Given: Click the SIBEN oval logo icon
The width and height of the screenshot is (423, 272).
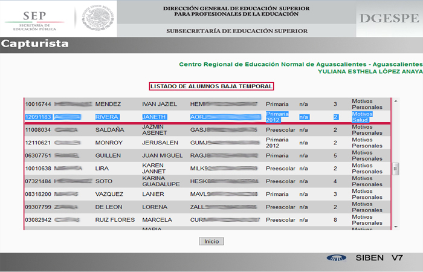Looking at the screenshot, I should click(336, 258).
